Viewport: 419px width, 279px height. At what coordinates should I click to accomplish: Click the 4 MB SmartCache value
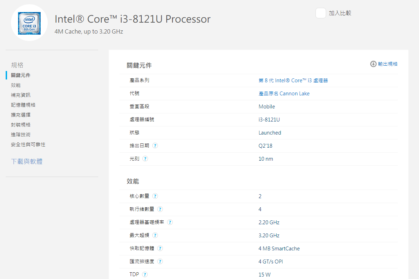coord(279,249)
